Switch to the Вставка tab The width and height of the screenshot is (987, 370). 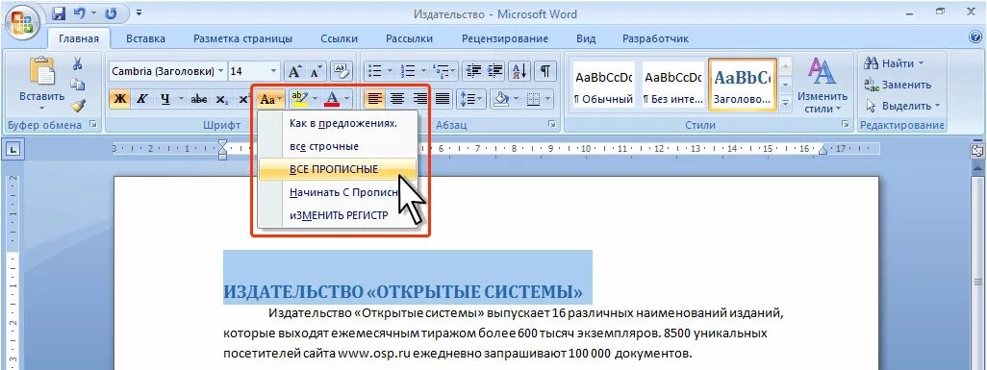tap(145, 38)
